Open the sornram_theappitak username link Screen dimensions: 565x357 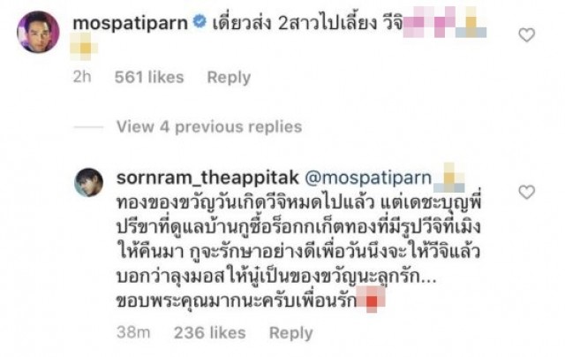pyautogui.click(x=207, y=178)
